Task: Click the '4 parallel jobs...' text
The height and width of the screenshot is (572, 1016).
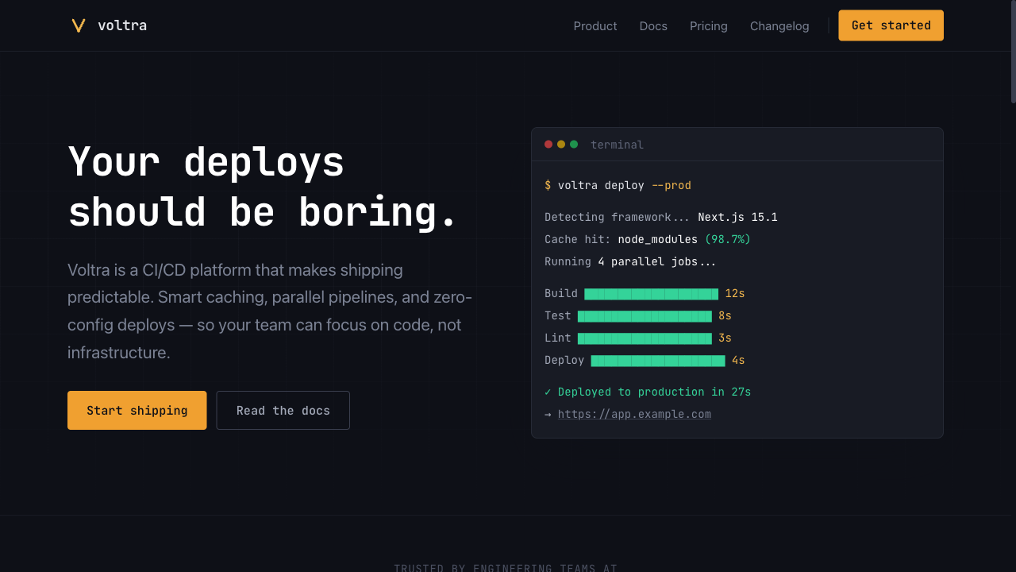Action: pos(657,261)
